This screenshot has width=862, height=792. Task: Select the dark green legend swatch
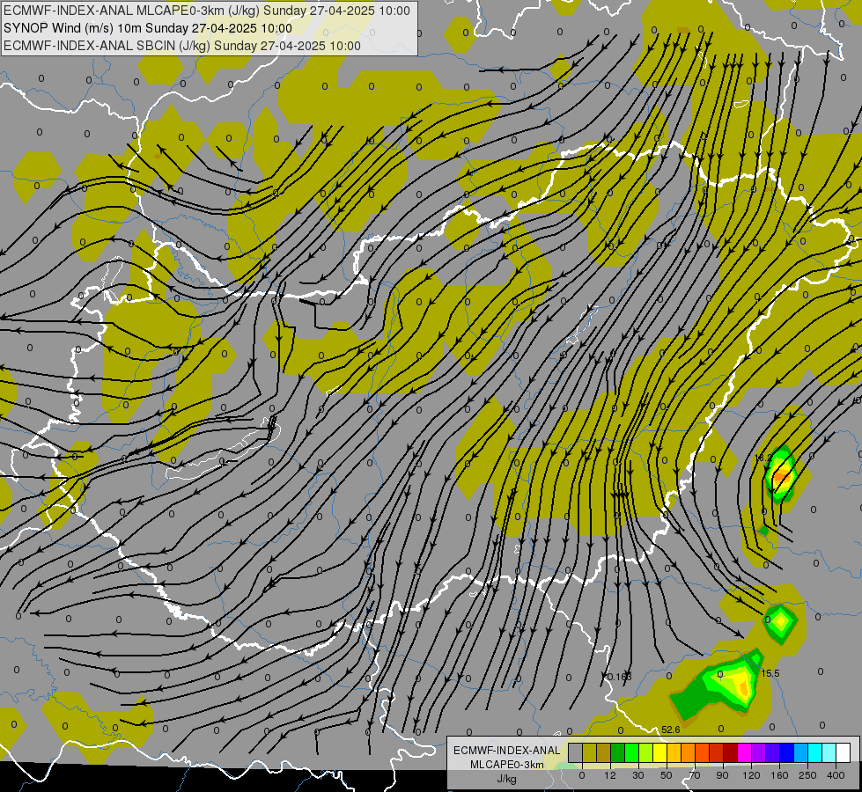pyautogui.click(x=618, y=752)
